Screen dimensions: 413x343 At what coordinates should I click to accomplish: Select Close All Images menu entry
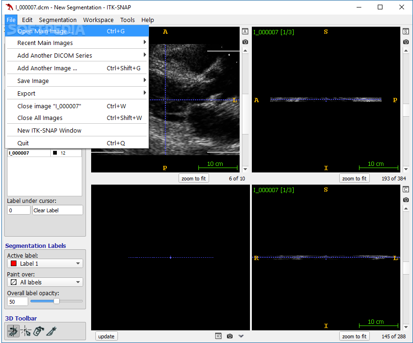pyautogui.click(x=77, y=118)
